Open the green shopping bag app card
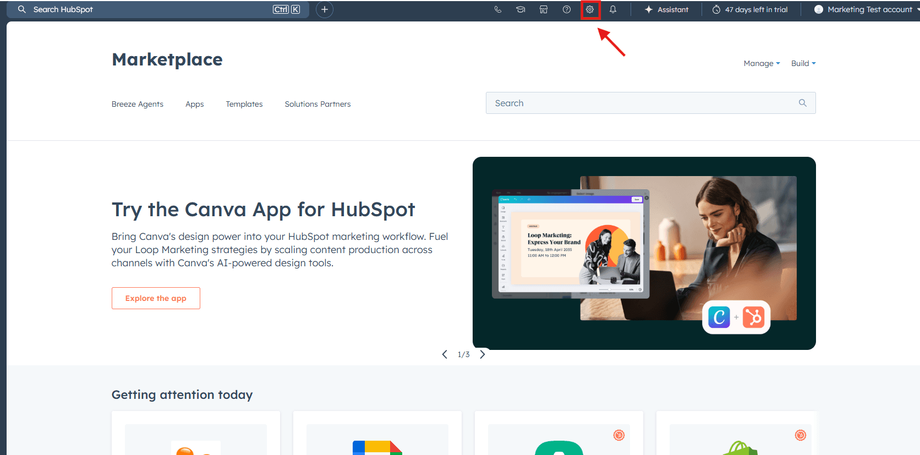The width and height of the screenshot is (920, 455). (x=737, y=433)
